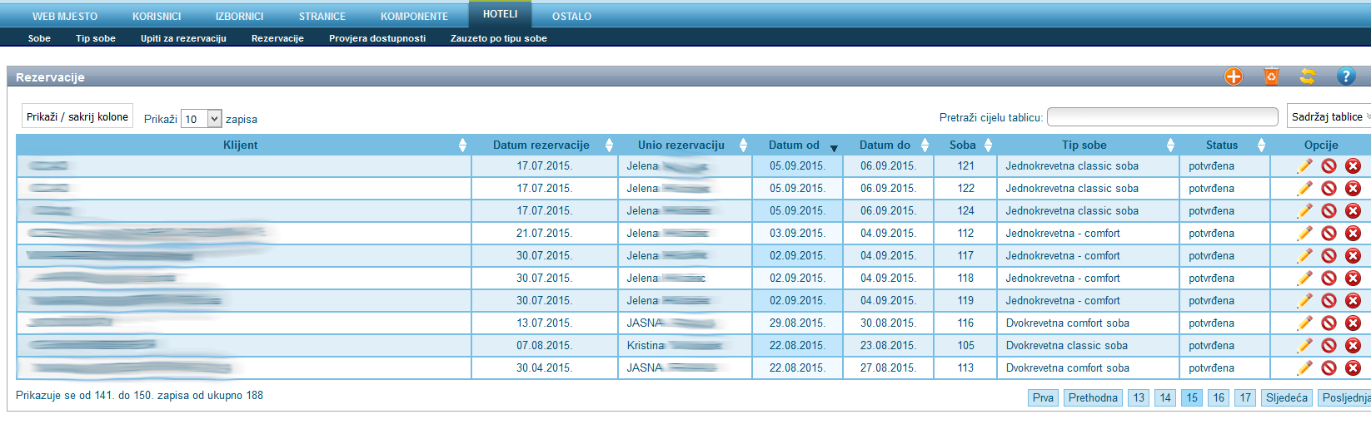Image resolution: width=1371 pixels, height=434 pixels.
Task: Click the cancel (no-entry) icon for room 112
Action: coord(1329,234)
